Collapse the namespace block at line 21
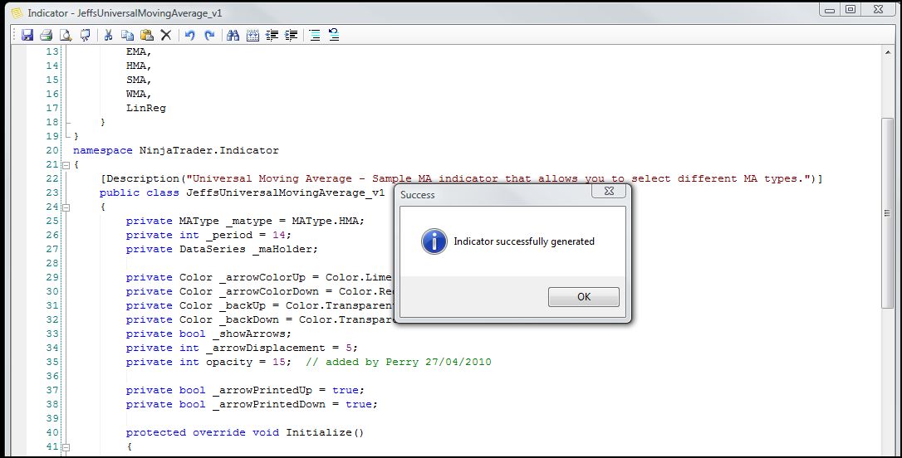Screen dimensions: 902x458 [66, 165]
